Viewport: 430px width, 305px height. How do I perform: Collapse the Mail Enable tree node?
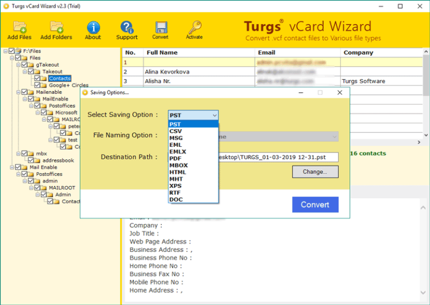[12, 168]
